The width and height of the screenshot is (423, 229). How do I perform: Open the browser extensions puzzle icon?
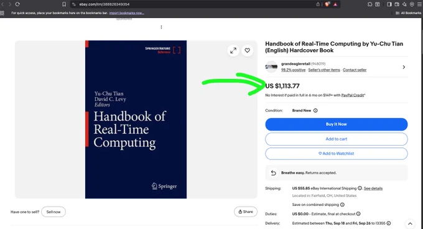[x=370, y=4]
